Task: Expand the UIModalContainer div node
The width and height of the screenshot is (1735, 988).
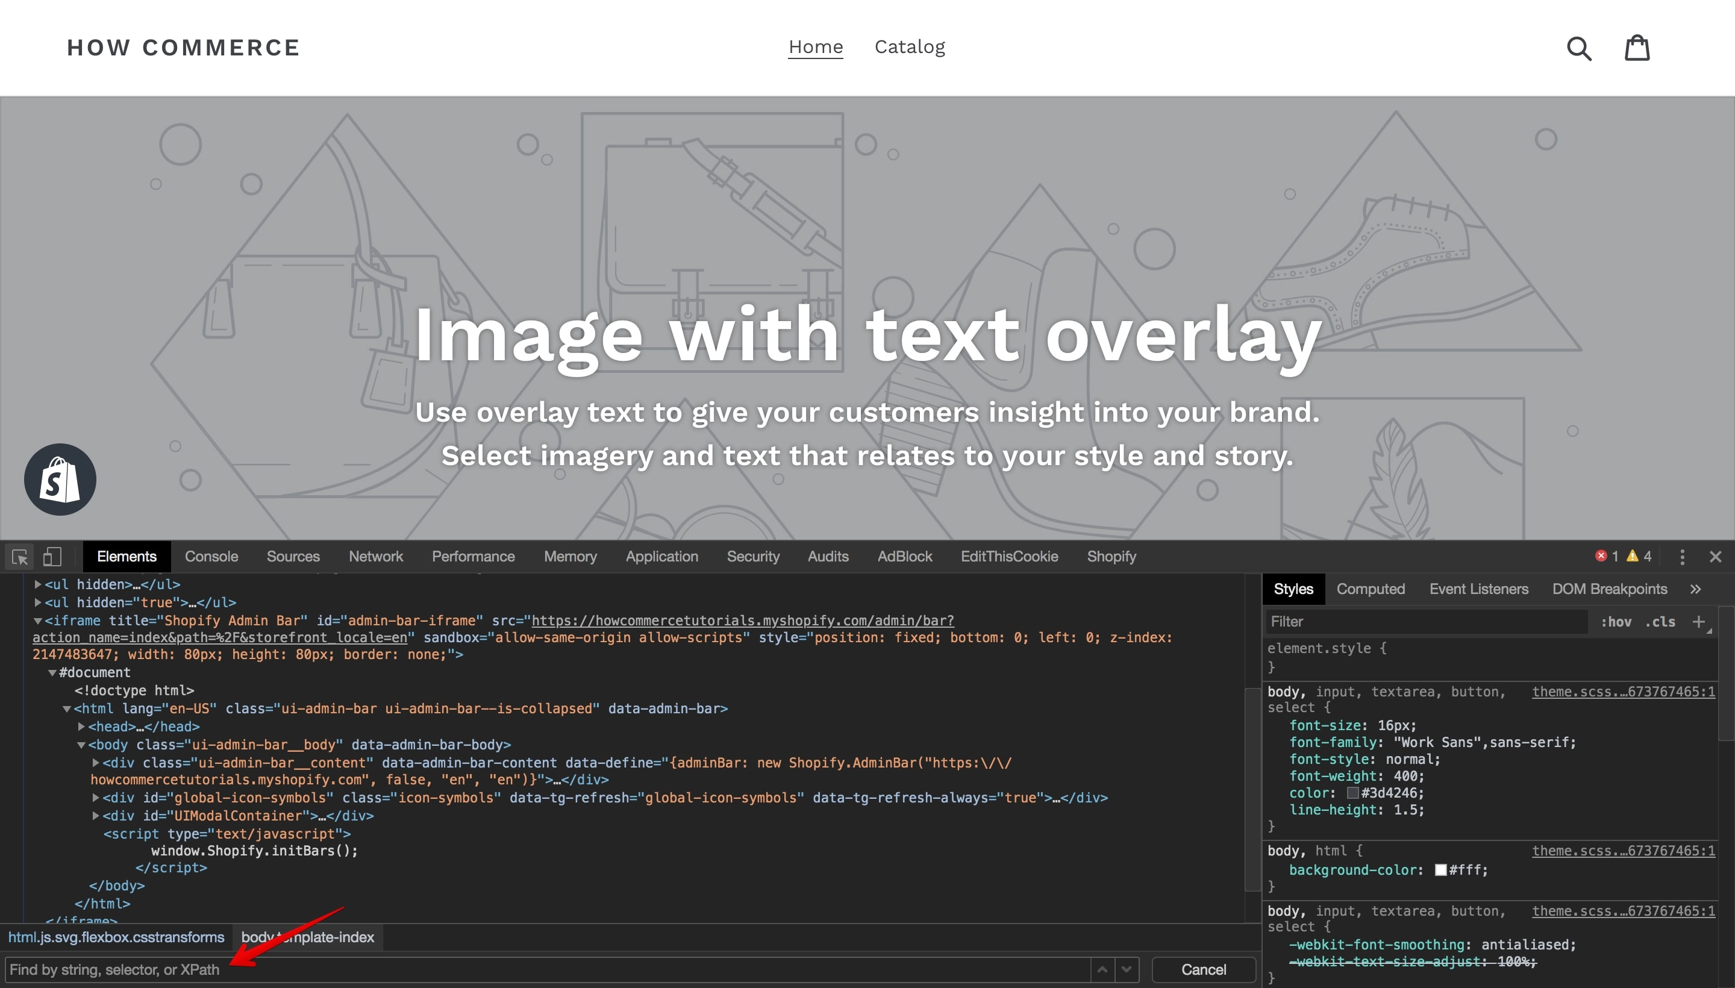Action: (x=96, y=816)
